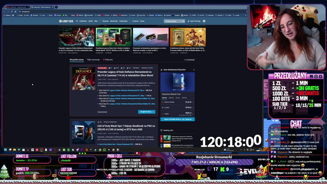Image resolution: width=327 pixels, height=184 pixels.
Task: Click the Łowcy Gier site logo
Action: coord(66,21)
